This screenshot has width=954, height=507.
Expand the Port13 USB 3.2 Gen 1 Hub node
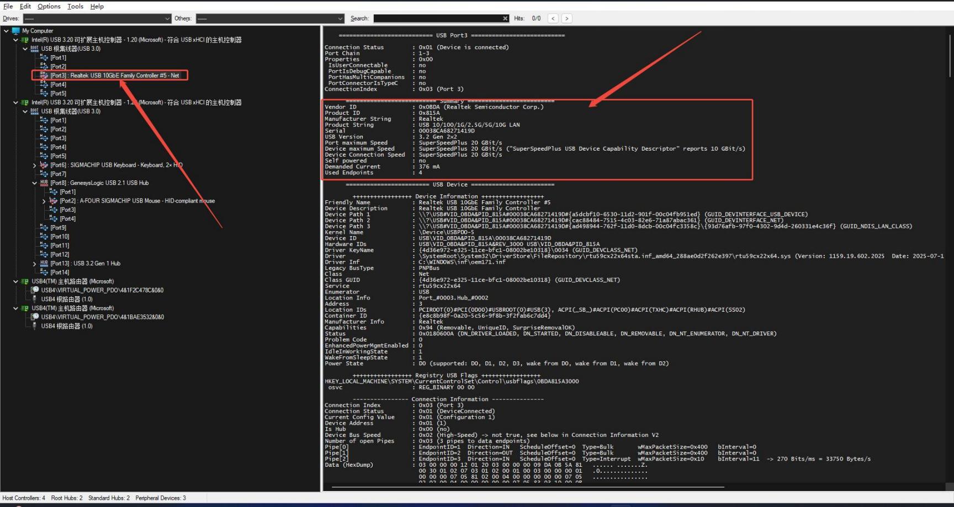point(34,264)
